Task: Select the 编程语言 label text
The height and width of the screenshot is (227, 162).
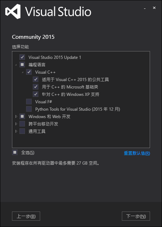Action: 37,65
